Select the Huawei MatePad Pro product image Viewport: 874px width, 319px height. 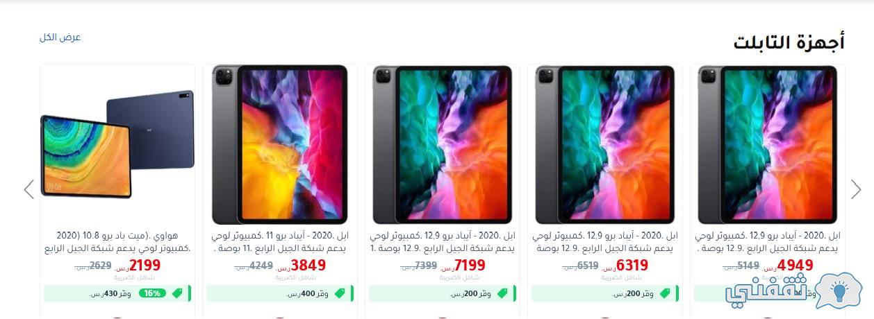click(x=117, y=142)
